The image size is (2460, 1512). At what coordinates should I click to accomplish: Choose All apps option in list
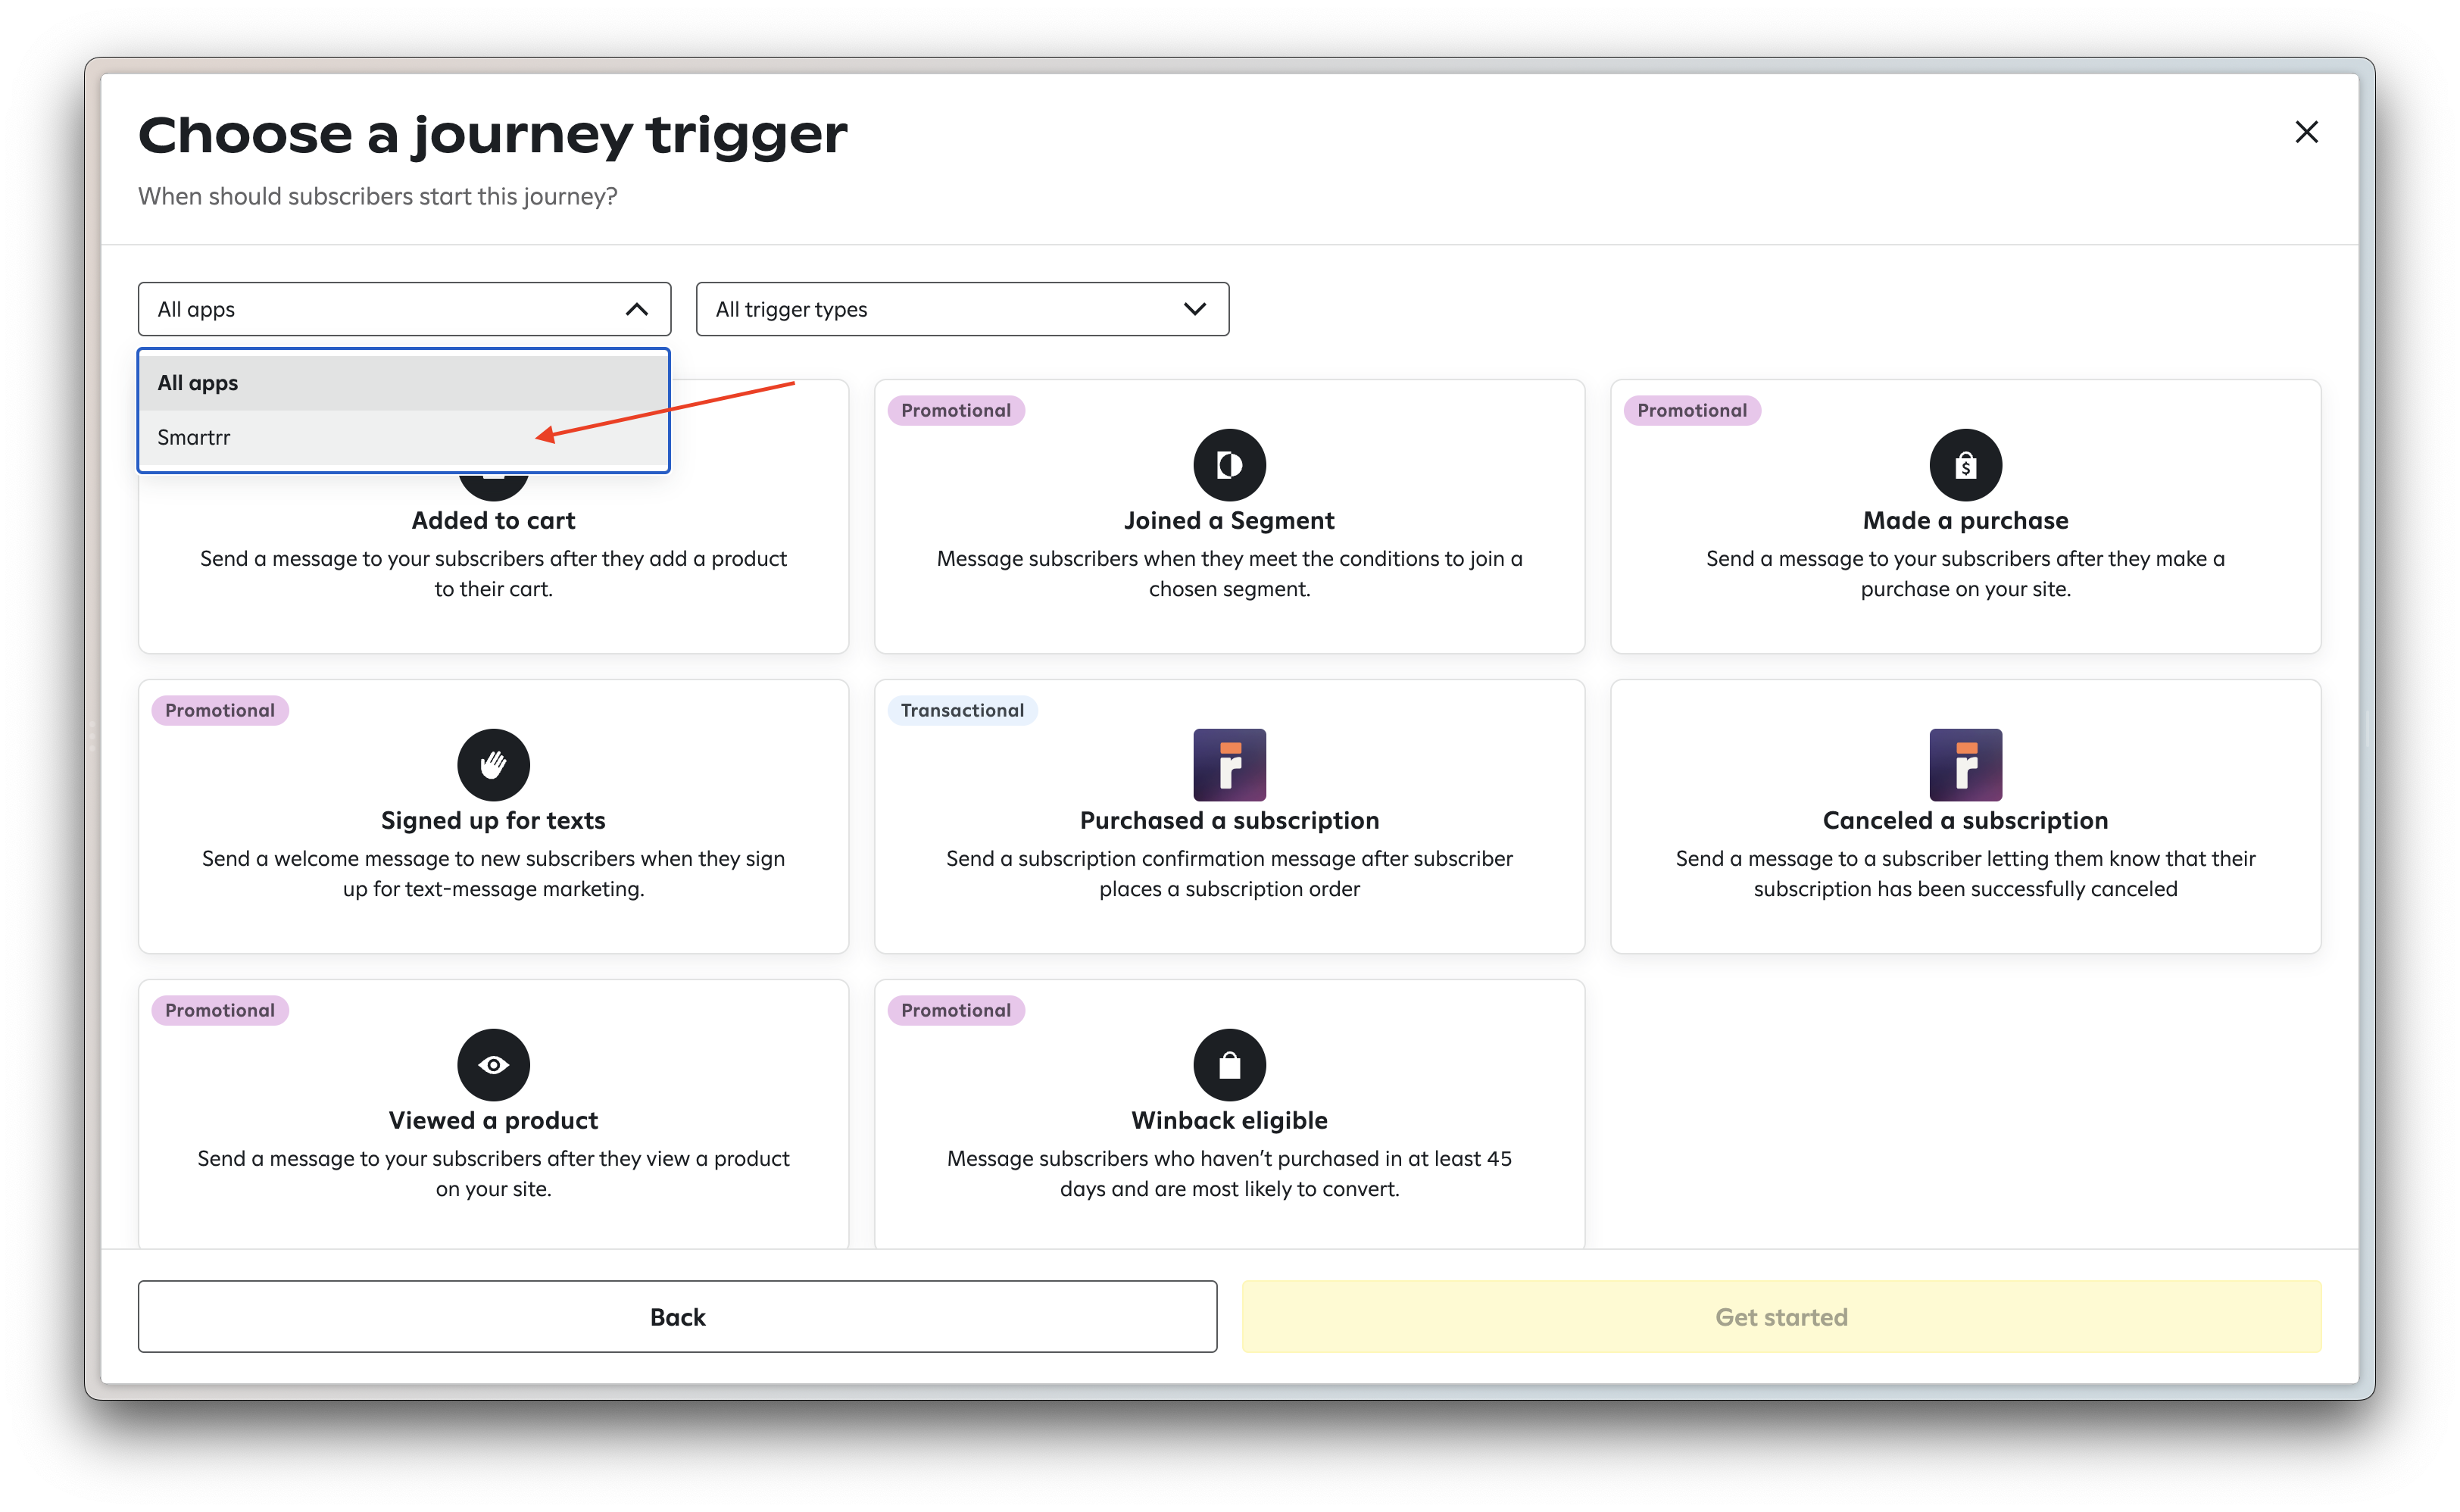pos(198,383)
